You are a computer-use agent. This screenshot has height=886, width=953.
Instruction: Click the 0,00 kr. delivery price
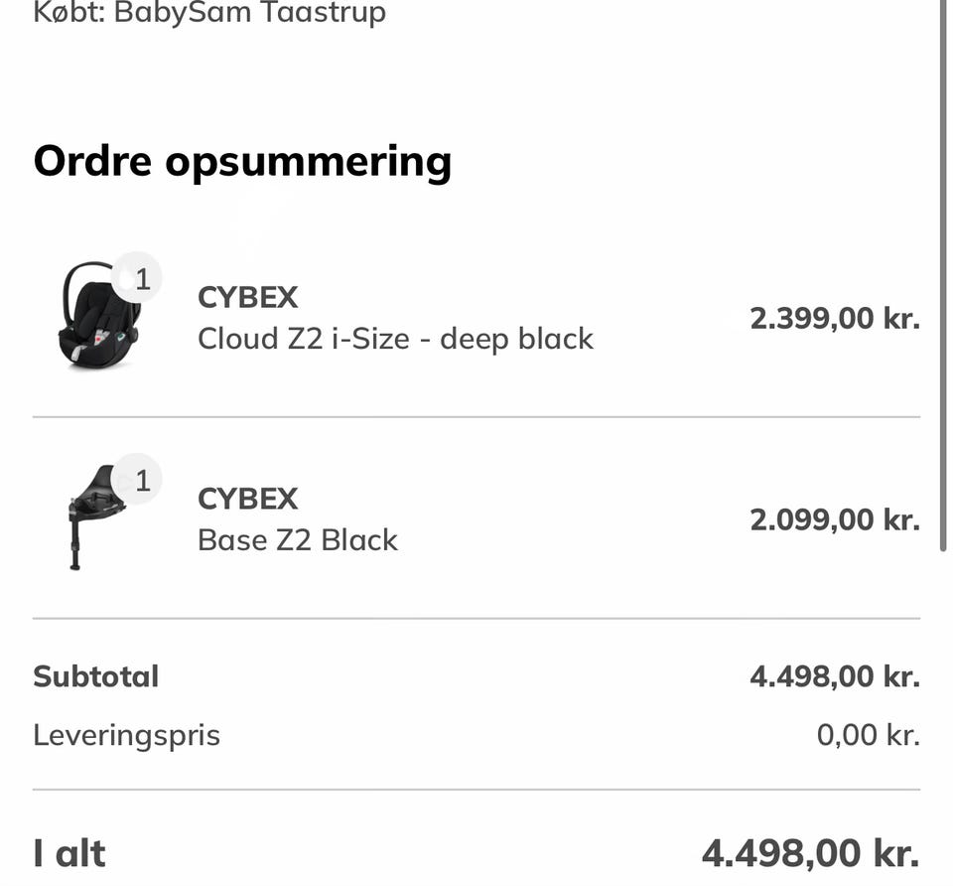(x=868, y=735)
